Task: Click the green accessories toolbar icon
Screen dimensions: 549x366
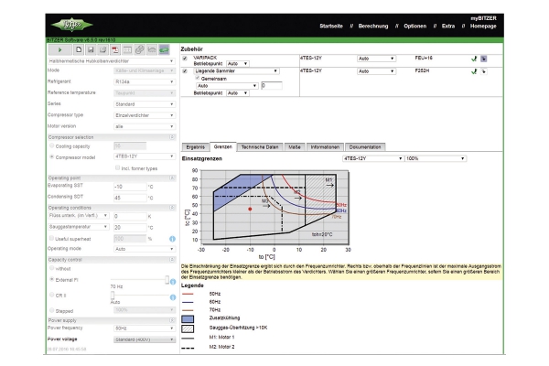Action: (164, 49)
